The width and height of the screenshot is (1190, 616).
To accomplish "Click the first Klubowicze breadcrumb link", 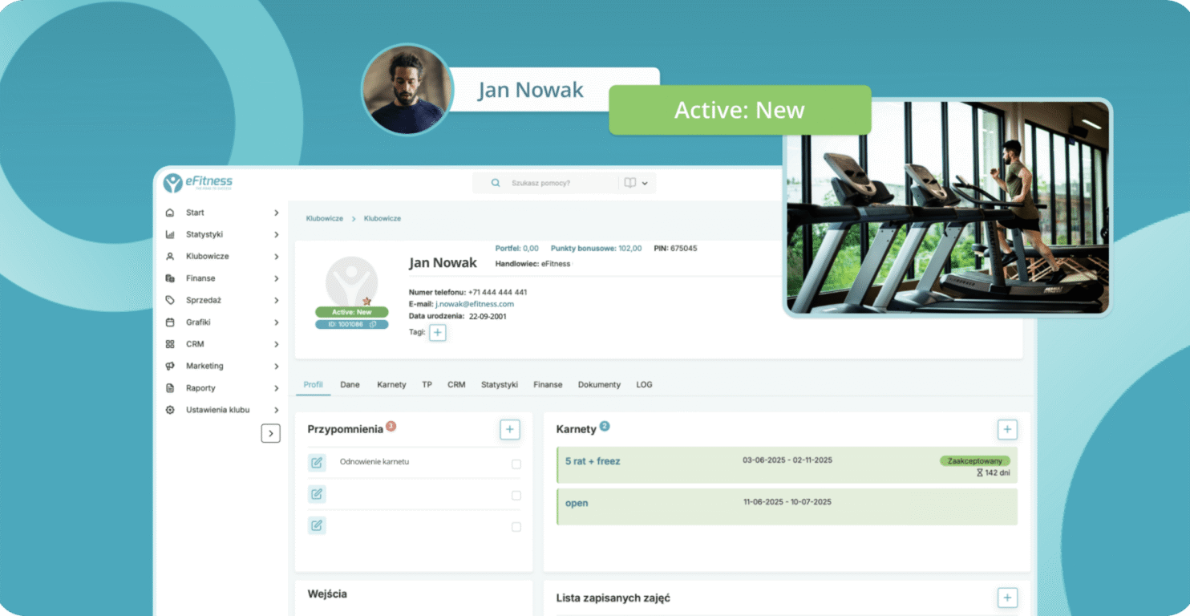I will pyautogui.click(x=325, y=218).
